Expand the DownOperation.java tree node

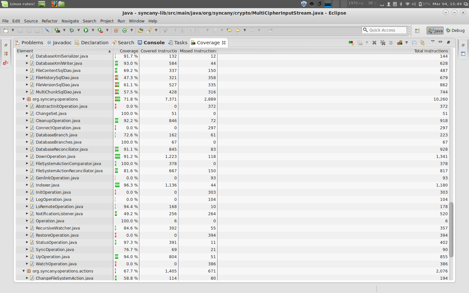point(27,157)
